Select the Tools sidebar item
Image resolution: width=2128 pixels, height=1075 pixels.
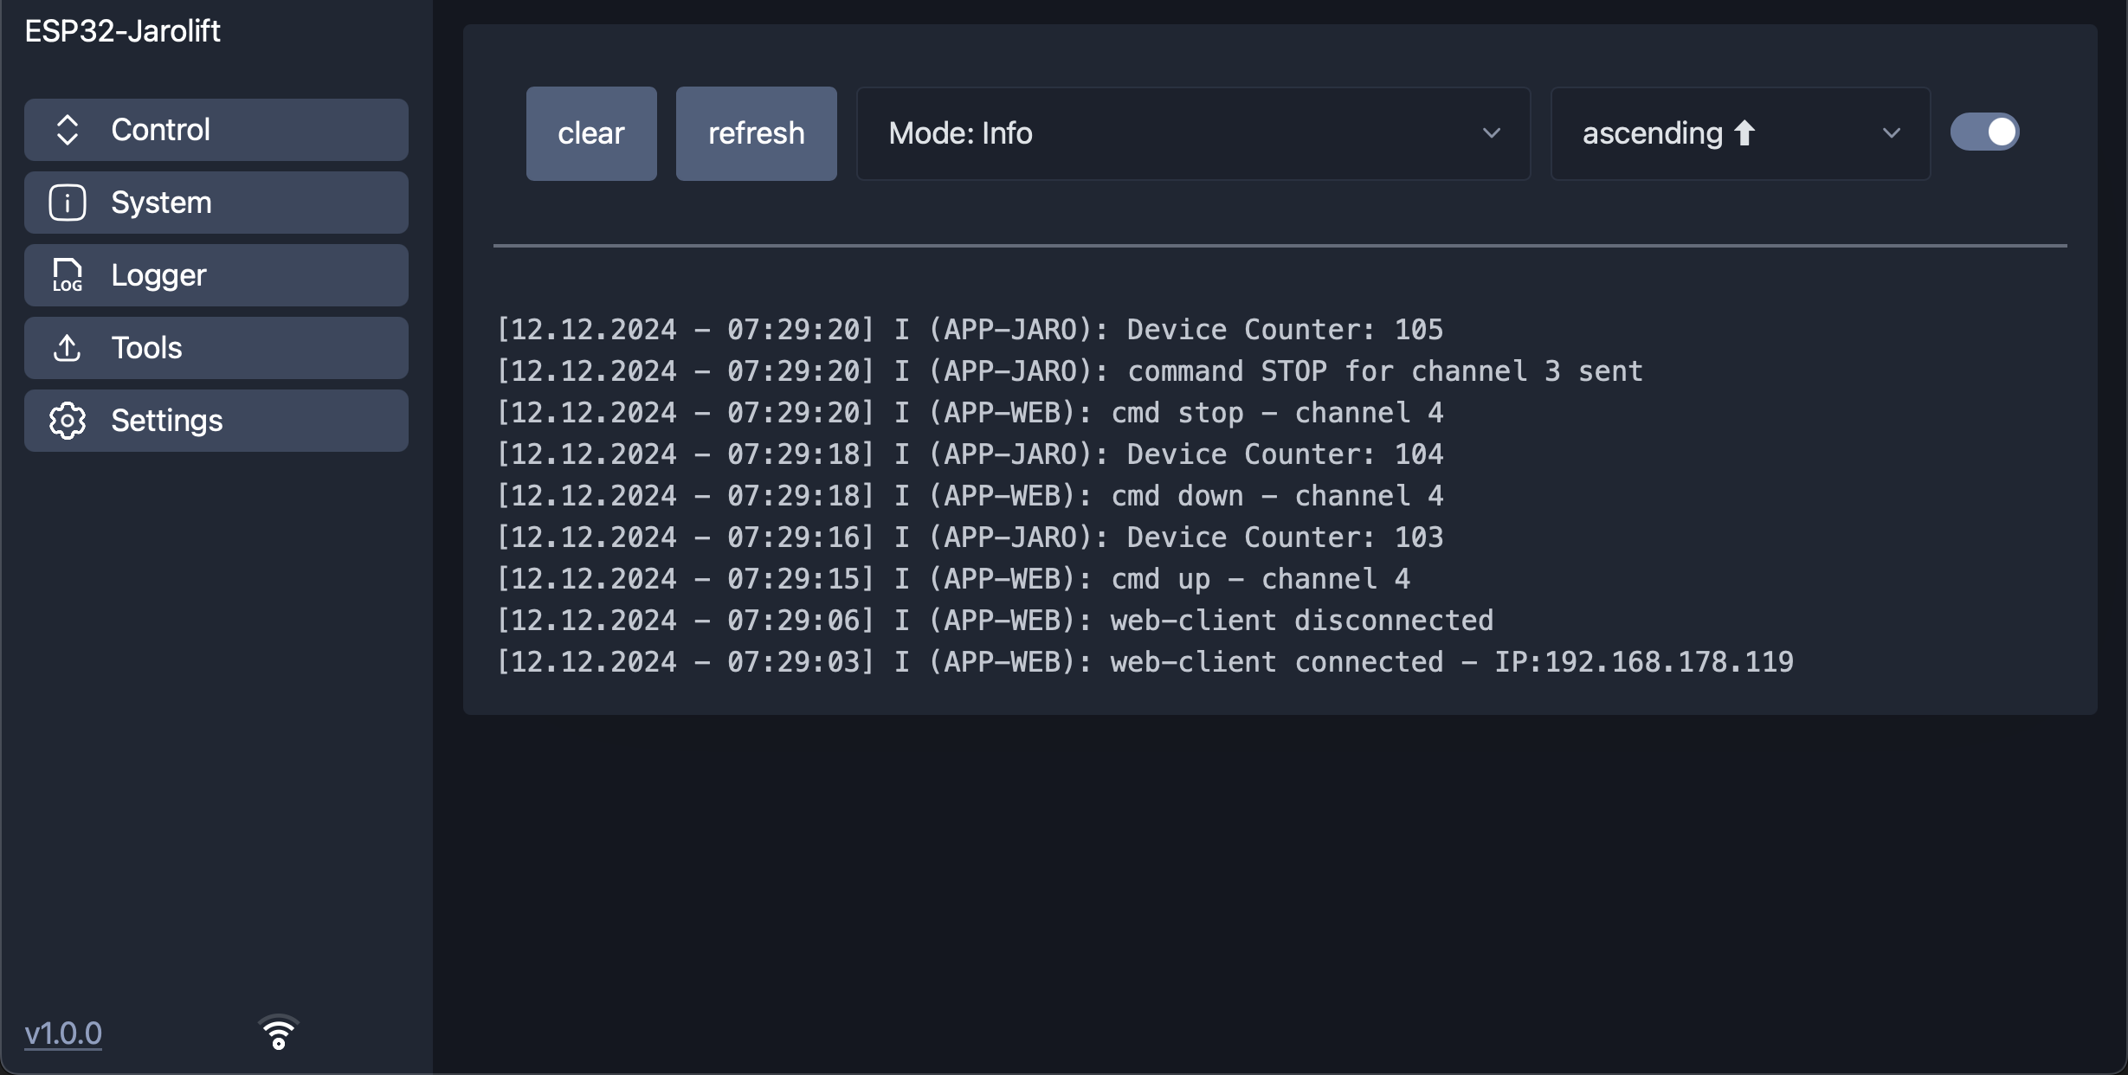[x=216, y=348]
